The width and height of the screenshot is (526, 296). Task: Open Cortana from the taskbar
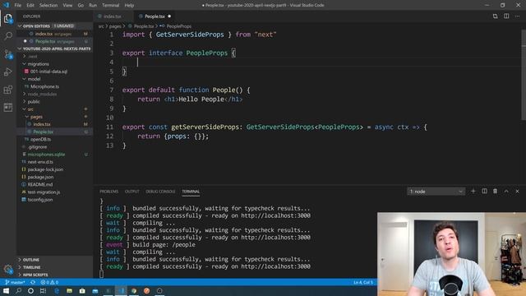click(x=30, y=290)
